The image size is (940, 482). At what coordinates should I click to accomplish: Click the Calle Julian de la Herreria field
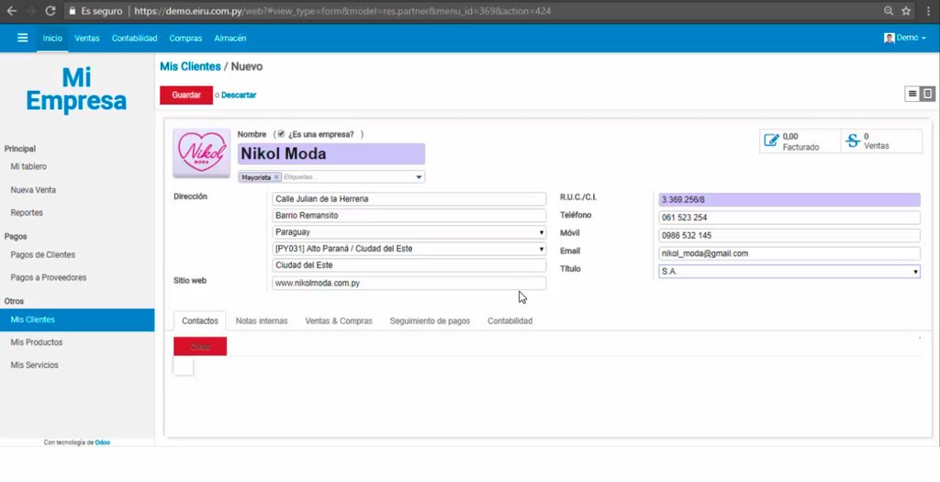[408, 199]
